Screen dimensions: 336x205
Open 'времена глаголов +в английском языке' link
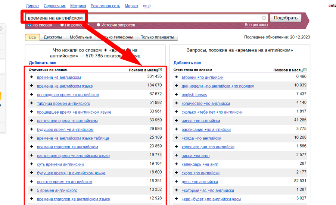tap(73, 199)
